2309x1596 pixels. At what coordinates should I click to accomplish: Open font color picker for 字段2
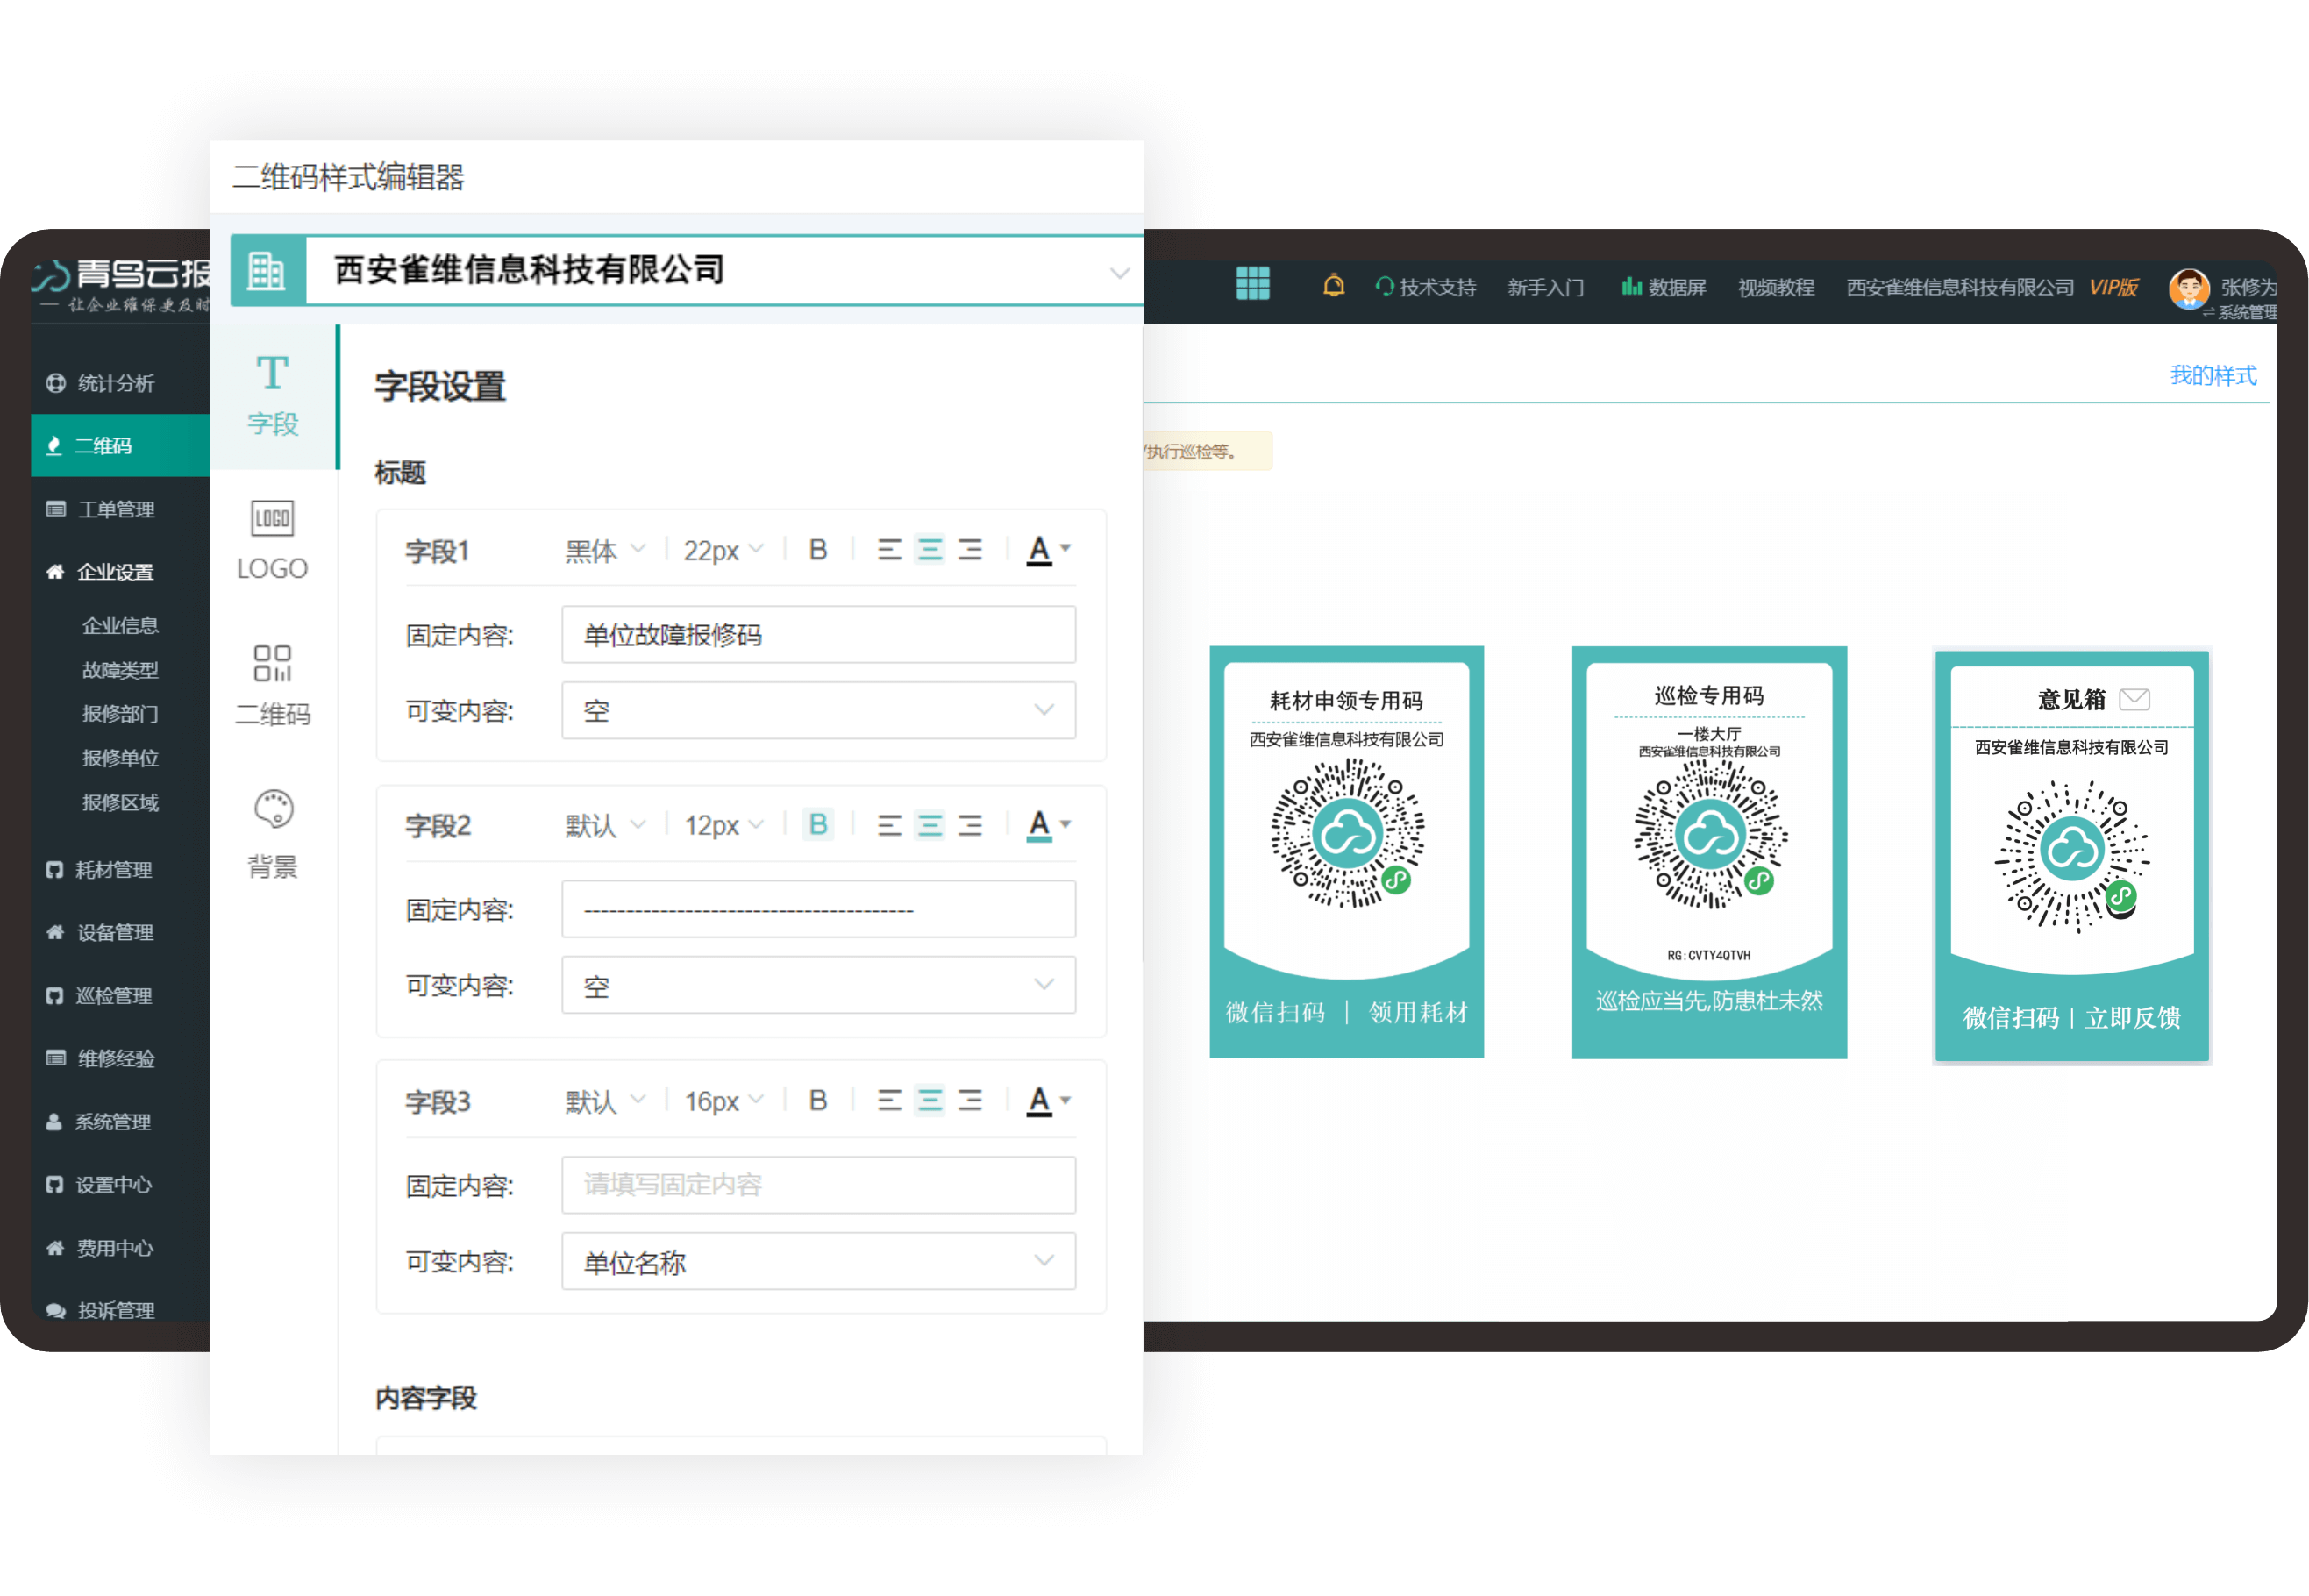point(1047,825)
